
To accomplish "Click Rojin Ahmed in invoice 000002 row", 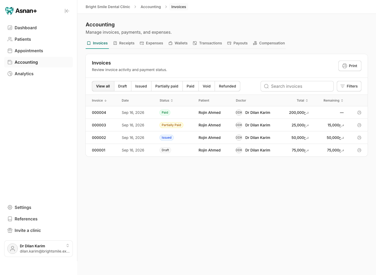I will coord(209,138).
